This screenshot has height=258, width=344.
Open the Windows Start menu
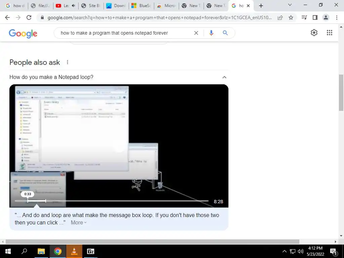pyautogui.click(x=8, y=251)
